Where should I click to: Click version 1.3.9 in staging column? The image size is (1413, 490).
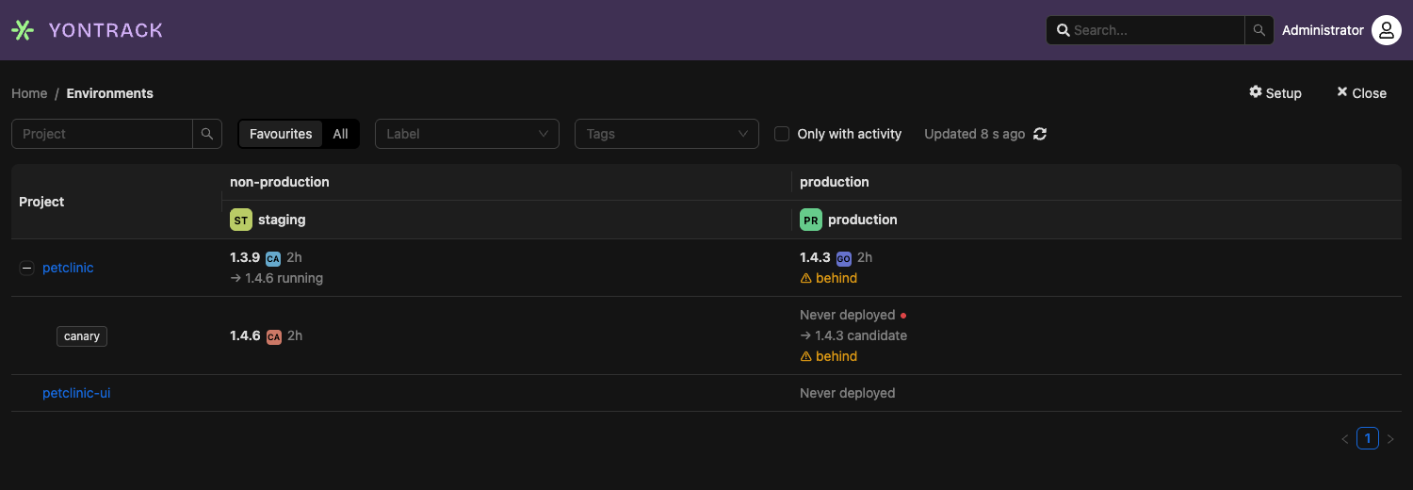[x=245, y=257]
